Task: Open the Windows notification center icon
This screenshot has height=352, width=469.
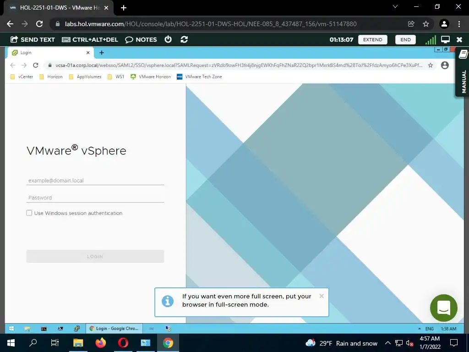Action: (x=454, y=343)
